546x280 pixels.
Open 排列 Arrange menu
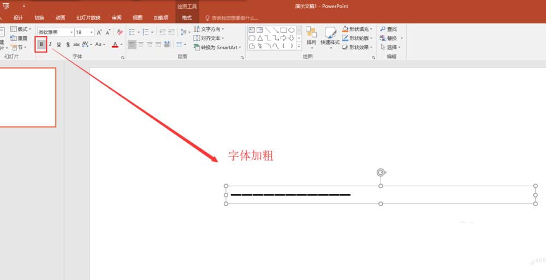tap(311, 38)
